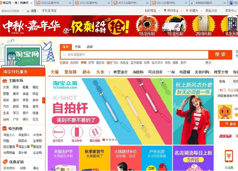Expand the 消息 messages dropdown arrow
The image size is (238, 171).
point(38,11)
